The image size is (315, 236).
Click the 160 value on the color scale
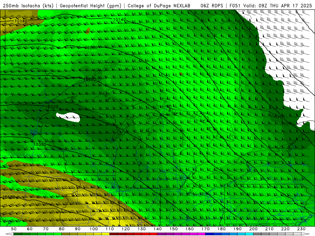pos(189,229)
